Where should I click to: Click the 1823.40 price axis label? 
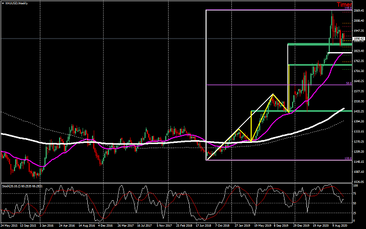click(359, 51)
